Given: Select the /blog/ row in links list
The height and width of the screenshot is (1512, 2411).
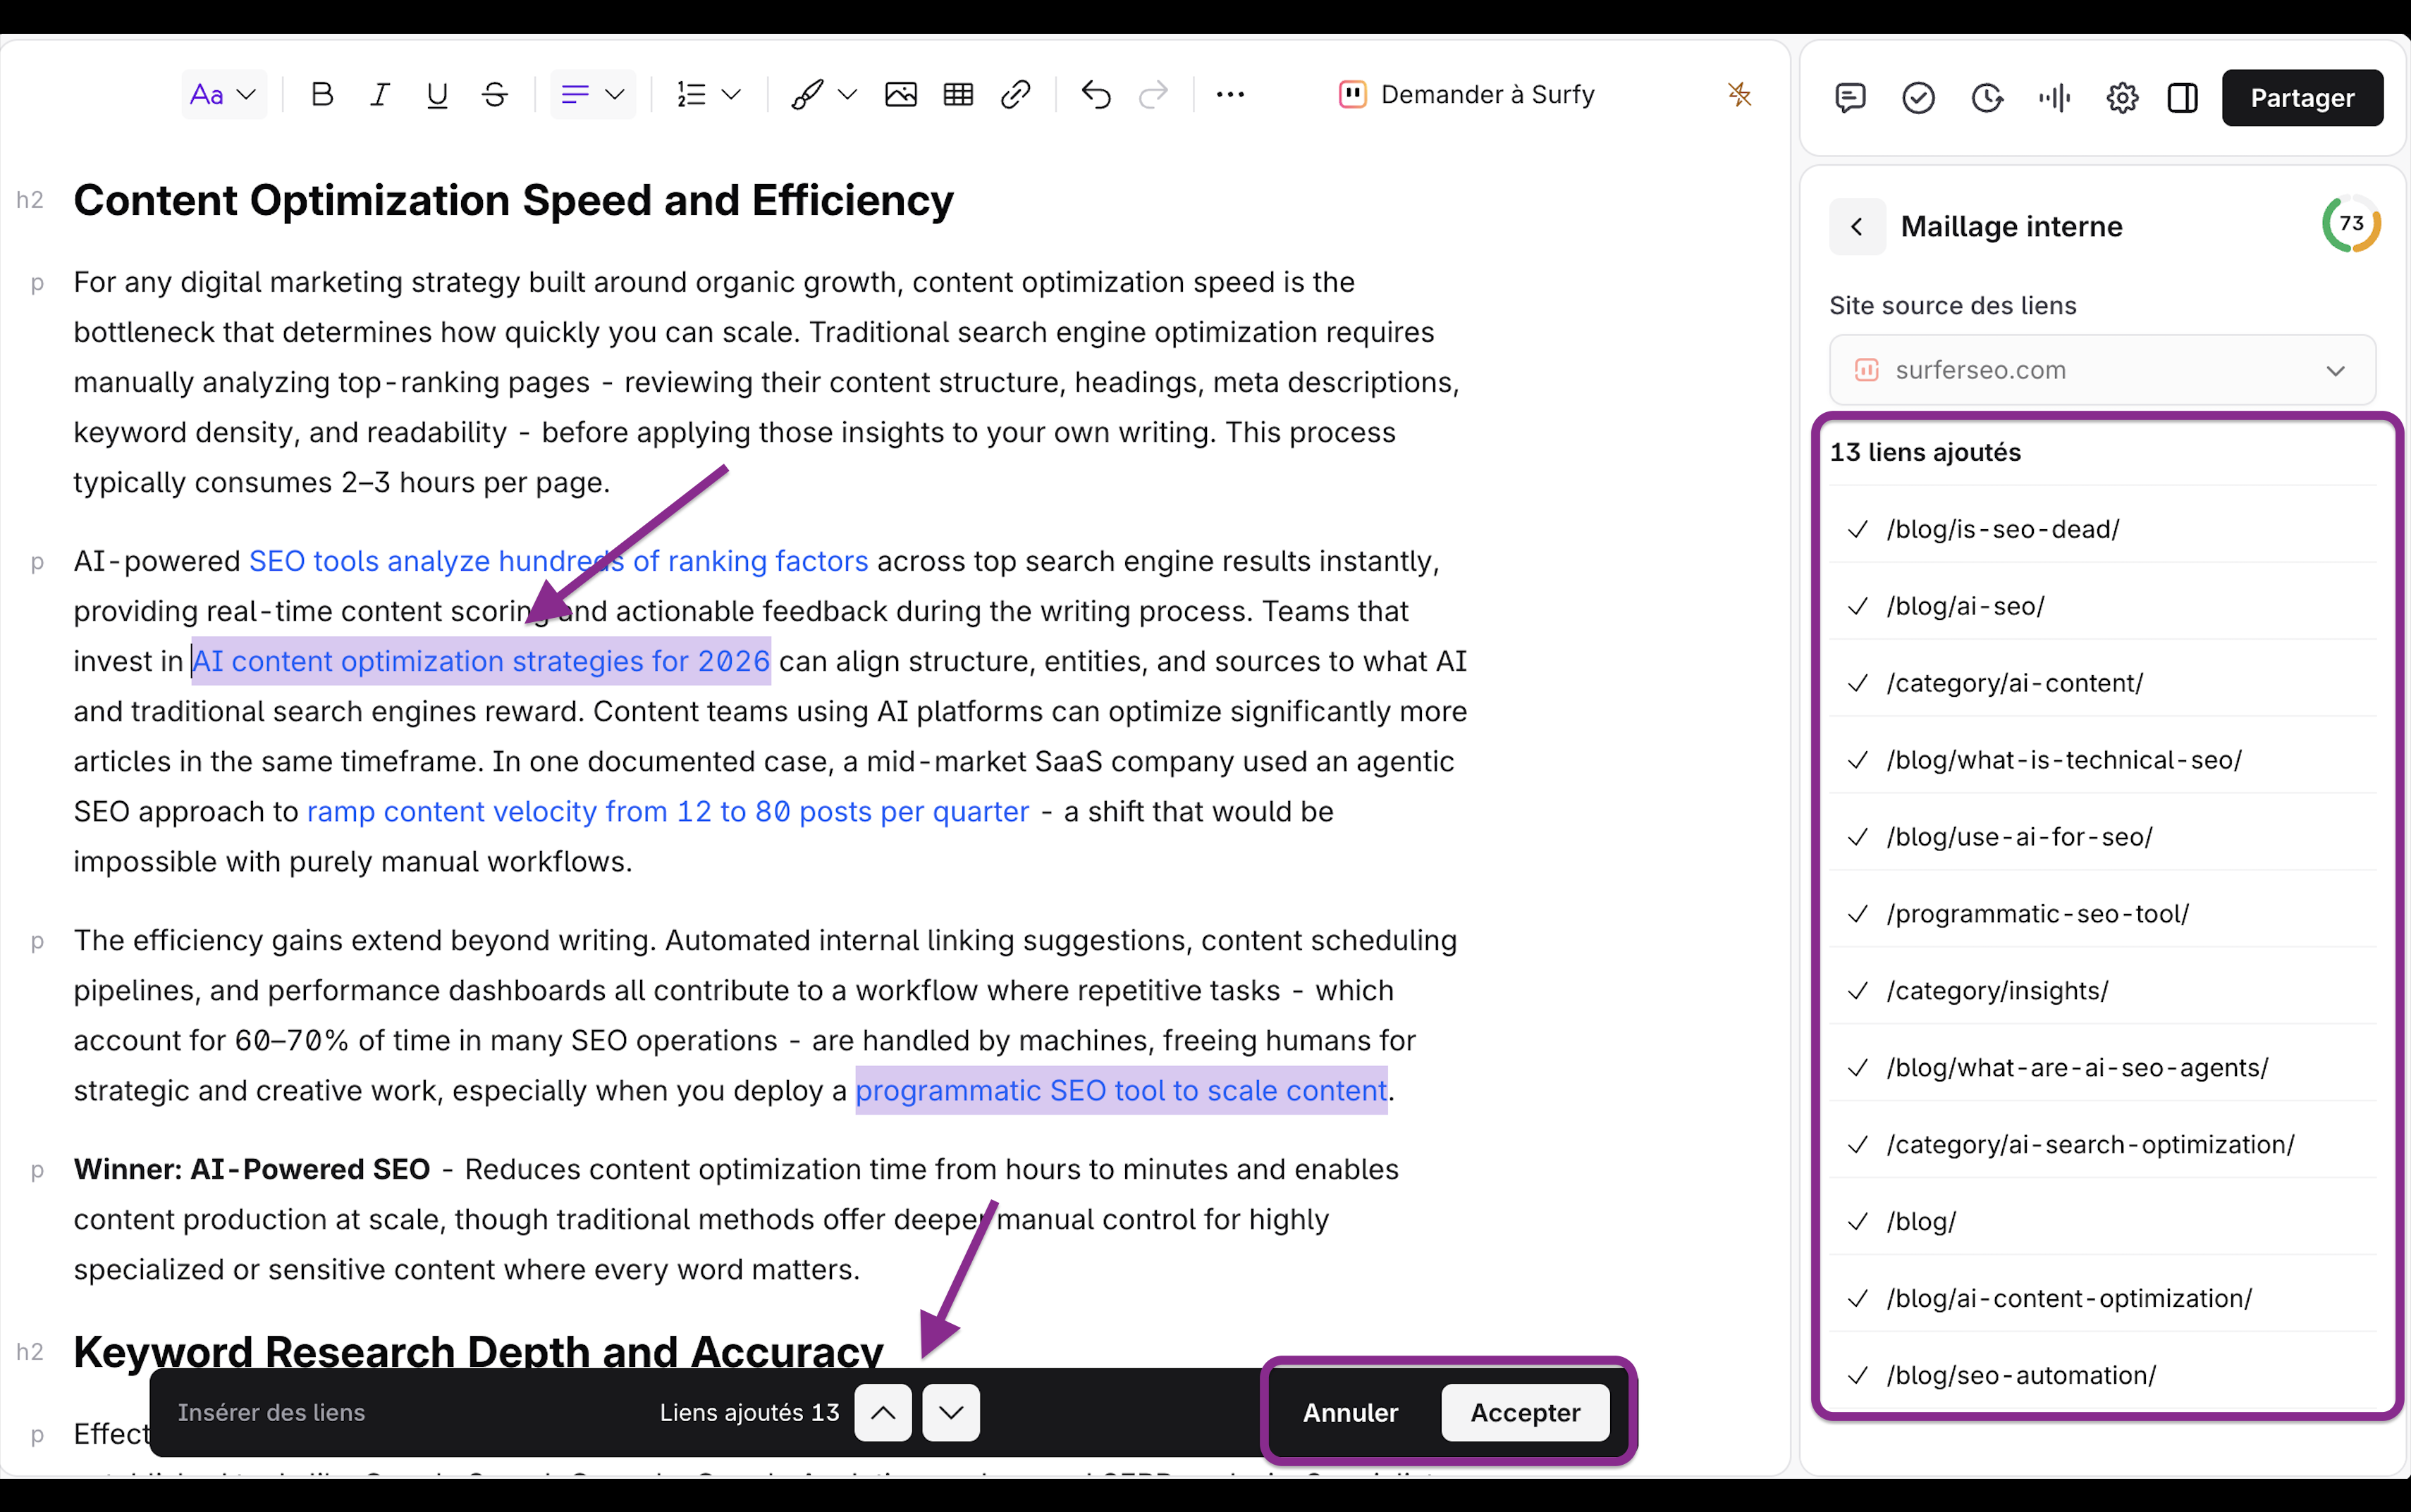Looking at the screenshot, I should [x=2102, y=1222].
